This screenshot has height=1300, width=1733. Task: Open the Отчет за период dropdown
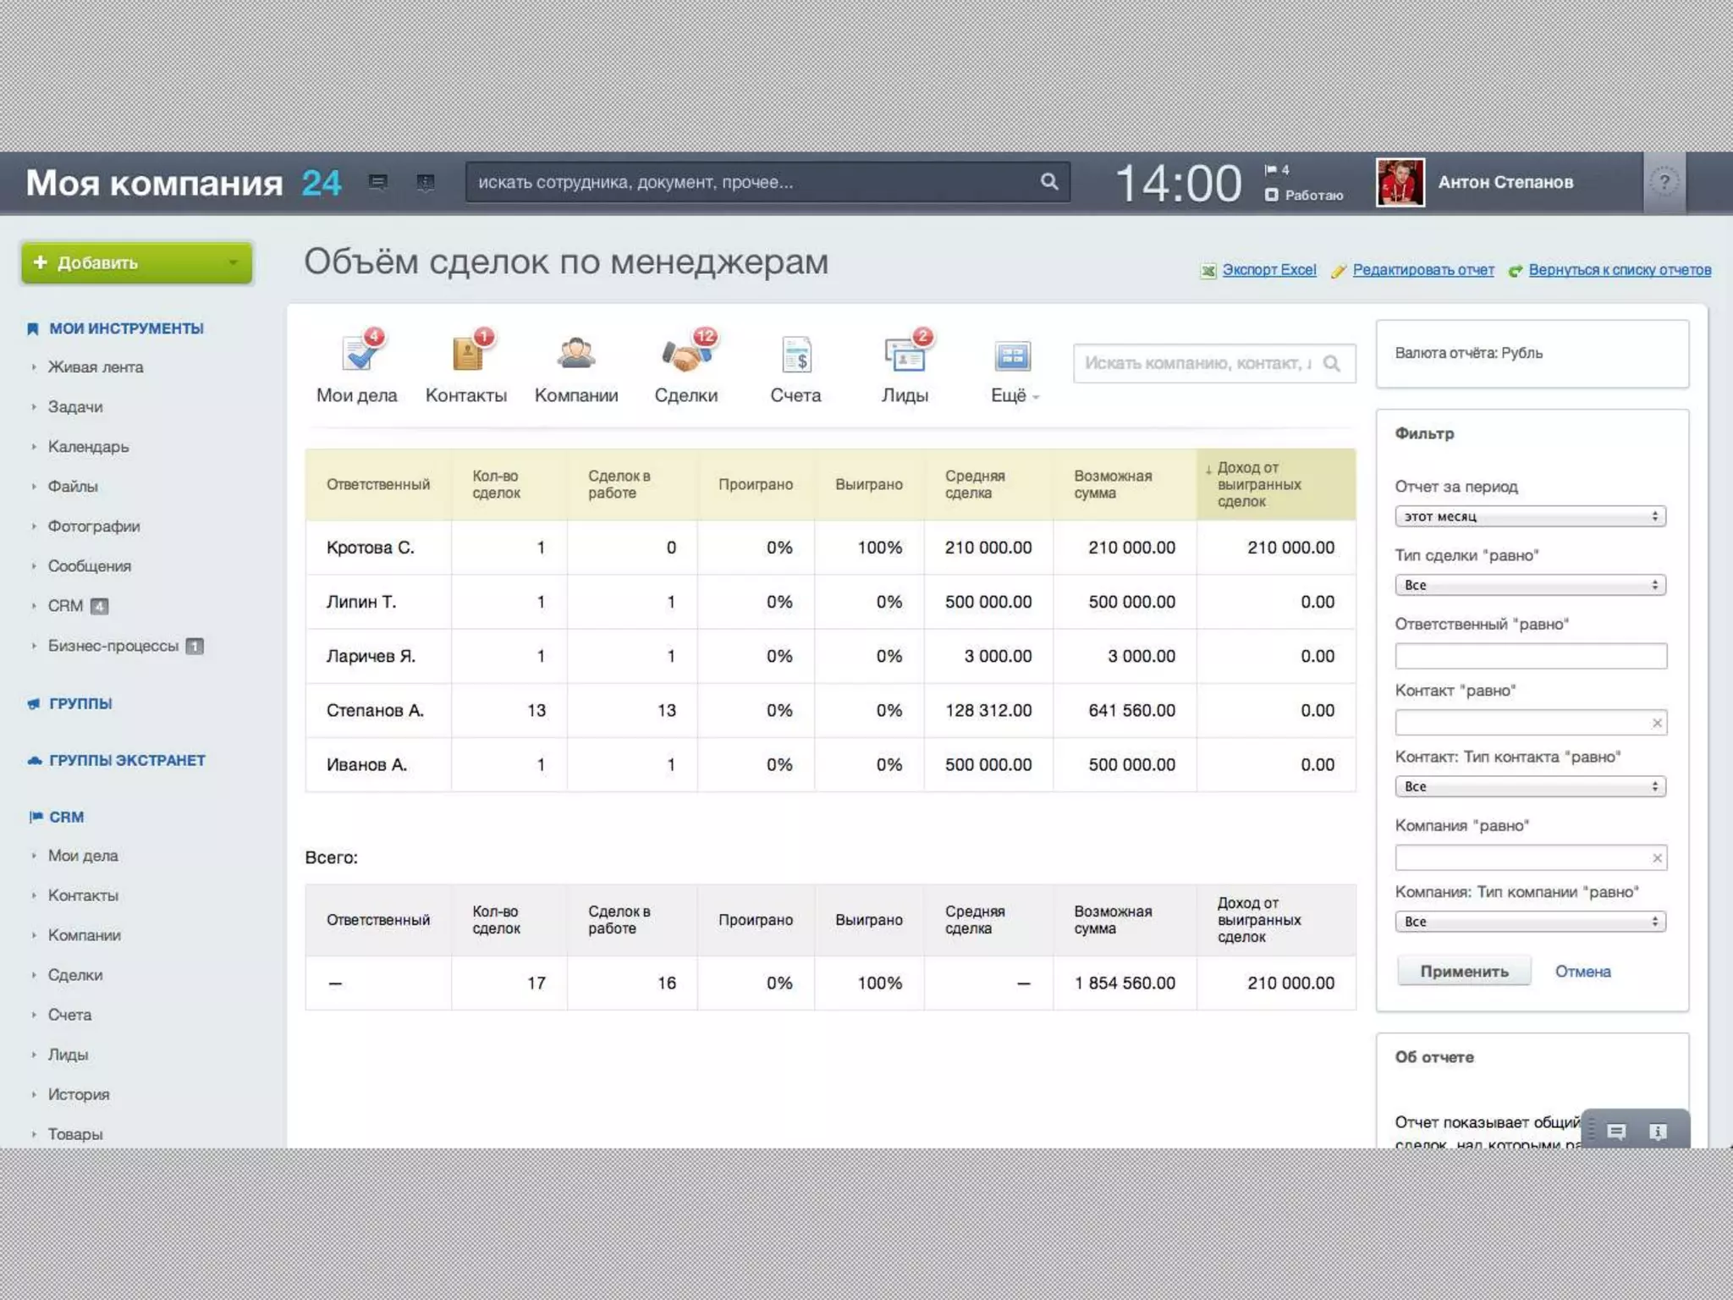[1530, 516]
